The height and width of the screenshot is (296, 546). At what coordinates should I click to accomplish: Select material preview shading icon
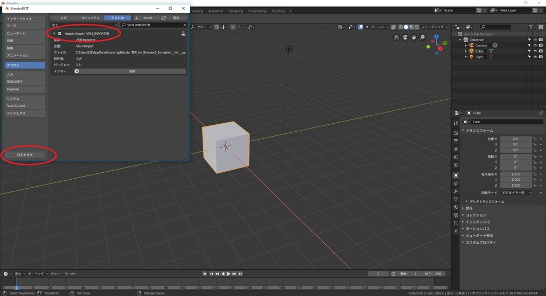click(x=411, y=27)
